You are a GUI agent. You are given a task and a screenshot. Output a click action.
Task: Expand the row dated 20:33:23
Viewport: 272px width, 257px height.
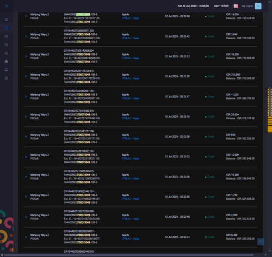26,56
